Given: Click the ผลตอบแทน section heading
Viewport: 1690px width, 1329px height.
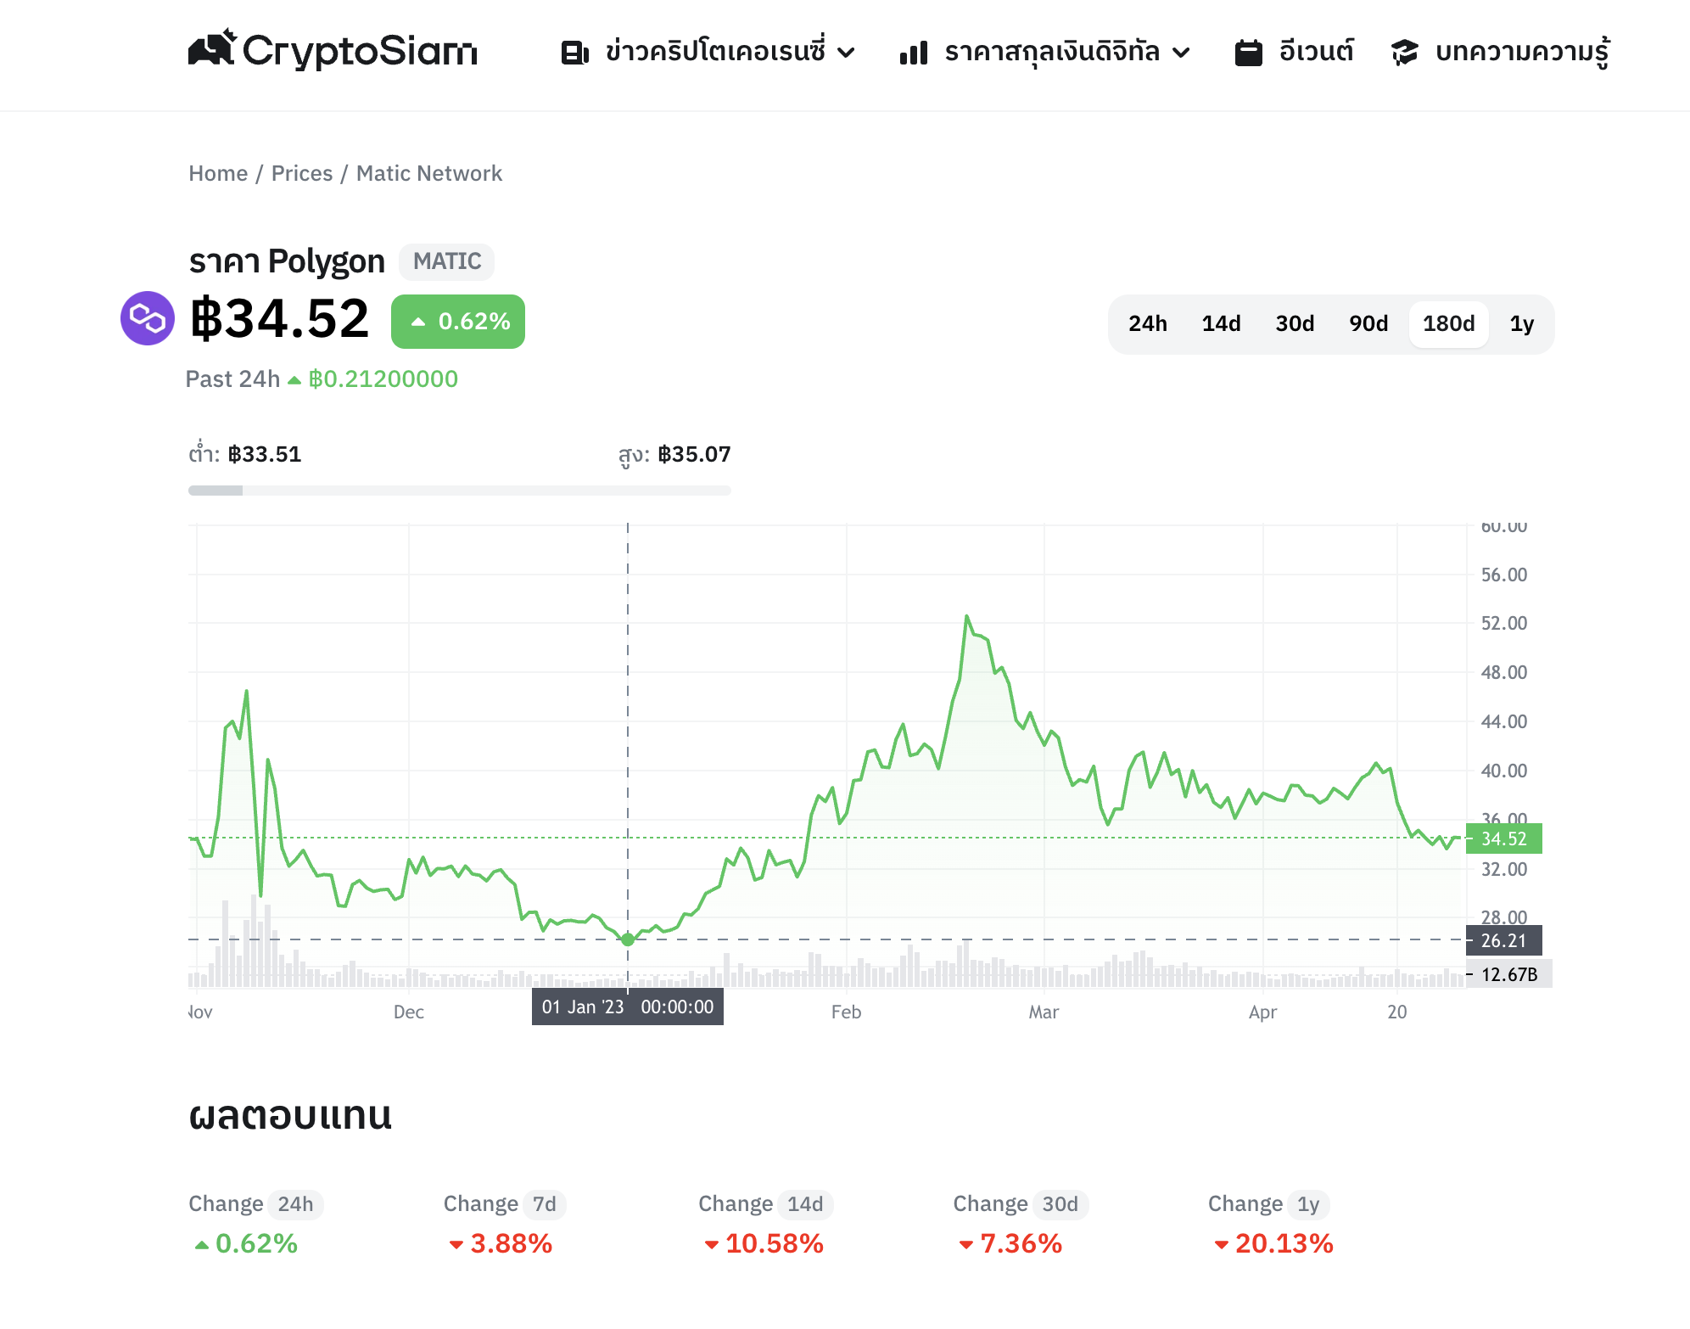Looking at the screenshot, I should tap(290, 1115).
